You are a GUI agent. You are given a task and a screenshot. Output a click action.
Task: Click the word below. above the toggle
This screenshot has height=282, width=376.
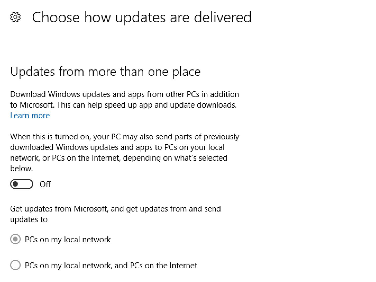click(x=21, y=169)
